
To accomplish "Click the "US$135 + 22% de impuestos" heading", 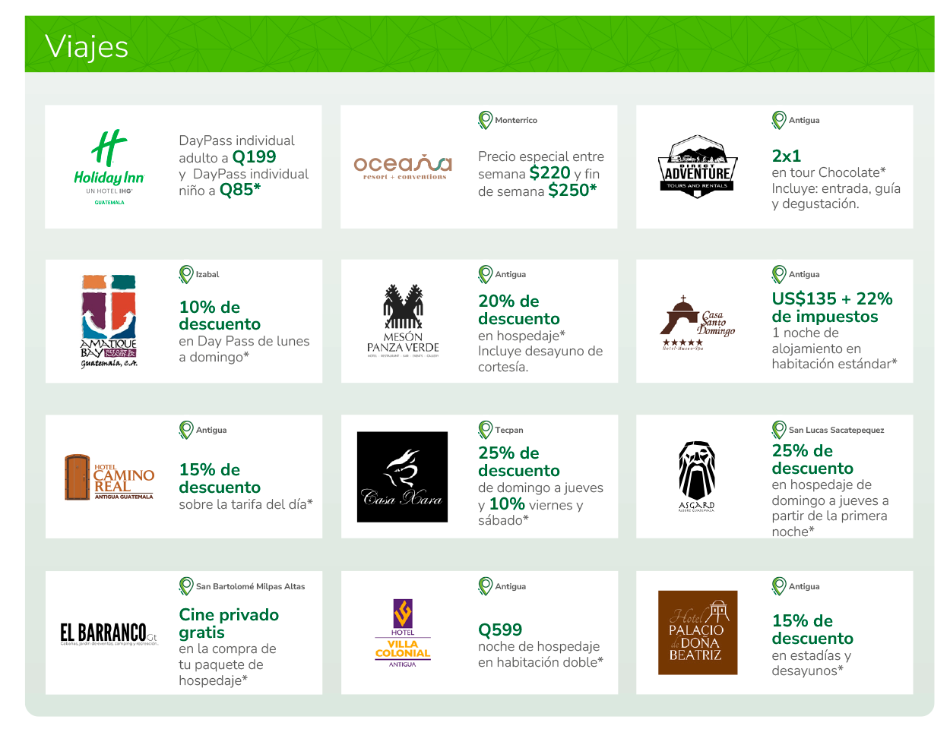I will coord(832,308).
